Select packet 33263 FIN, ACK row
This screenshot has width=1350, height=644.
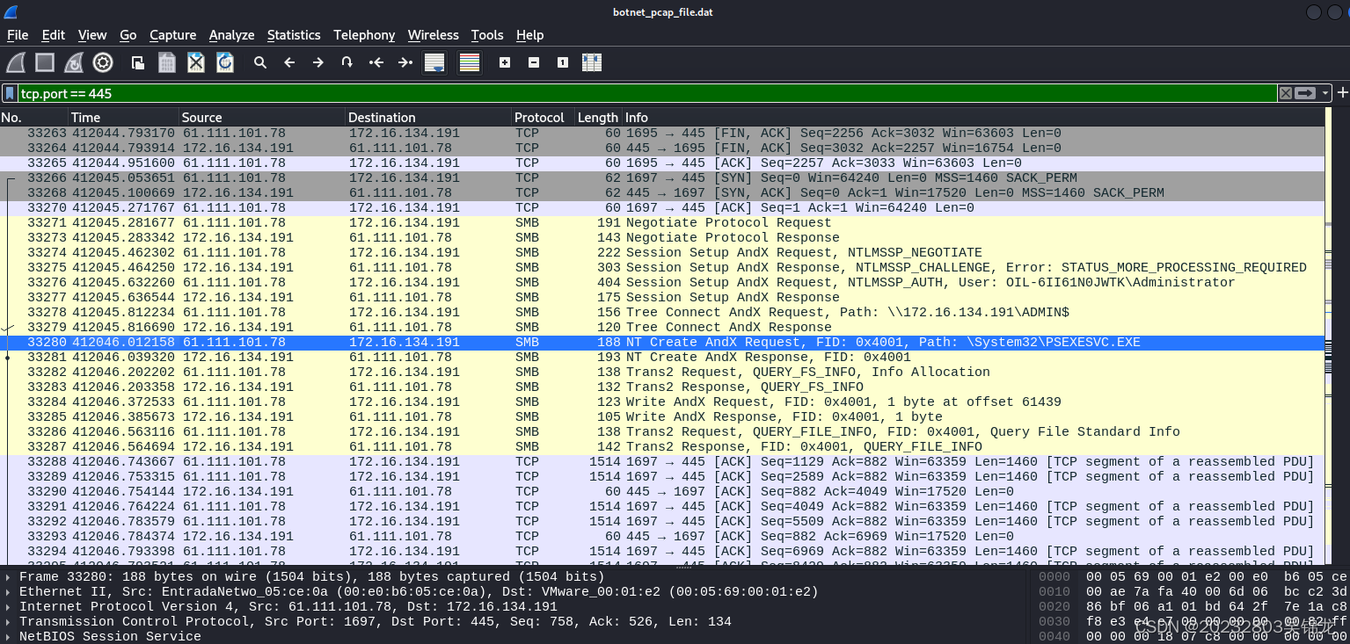click(x=662, y=133)
